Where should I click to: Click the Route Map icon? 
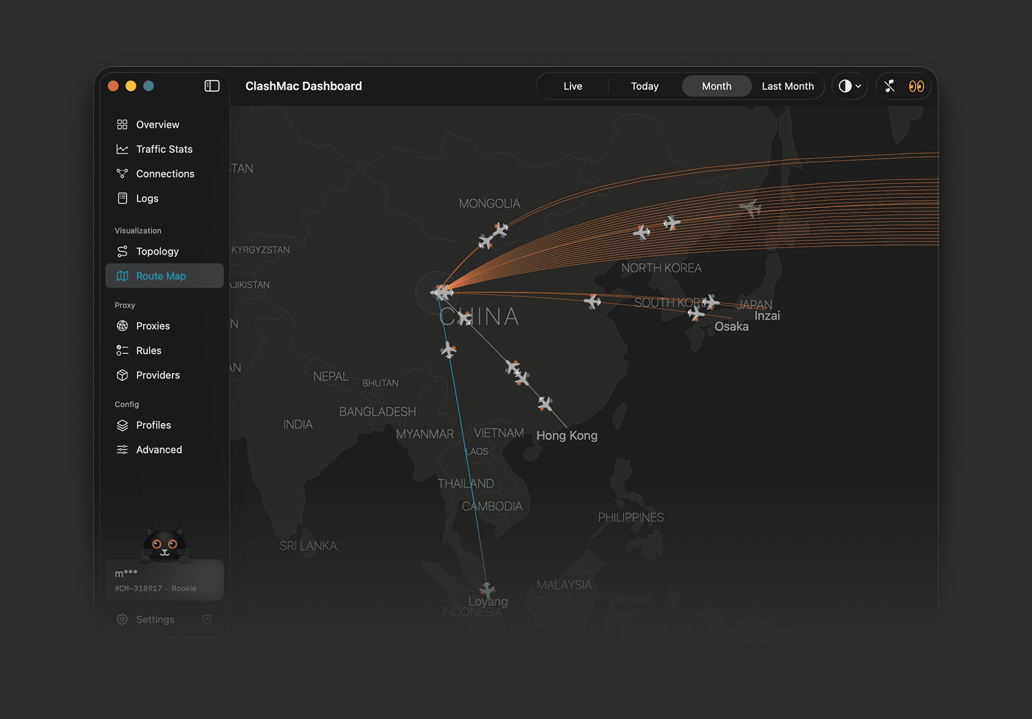click(x=122, y=276)
